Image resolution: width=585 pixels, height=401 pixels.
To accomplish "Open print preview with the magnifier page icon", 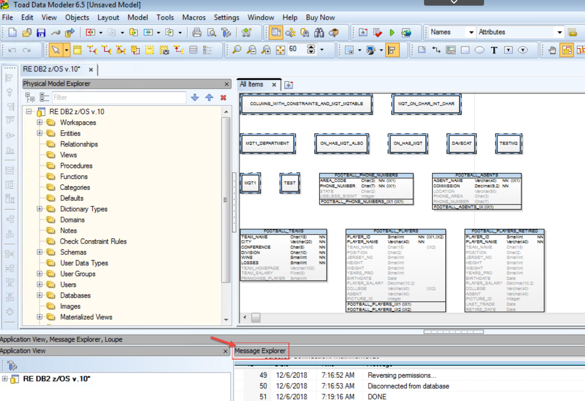I will (212, 33).
